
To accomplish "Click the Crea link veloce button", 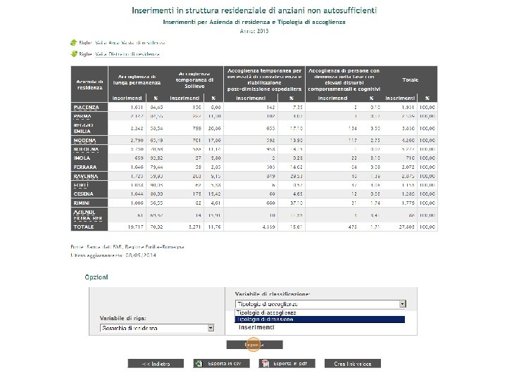I will point(353,364).
